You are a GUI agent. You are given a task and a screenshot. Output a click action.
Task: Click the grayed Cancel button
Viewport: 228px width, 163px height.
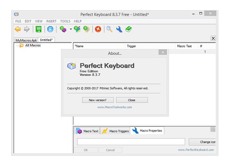(x=110, y=150)
